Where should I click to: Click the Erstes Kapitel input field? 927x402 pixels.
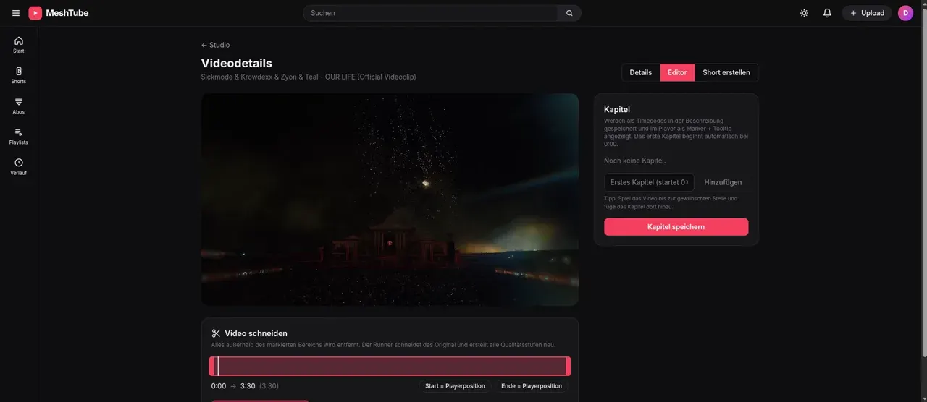(x=649, y=182)
